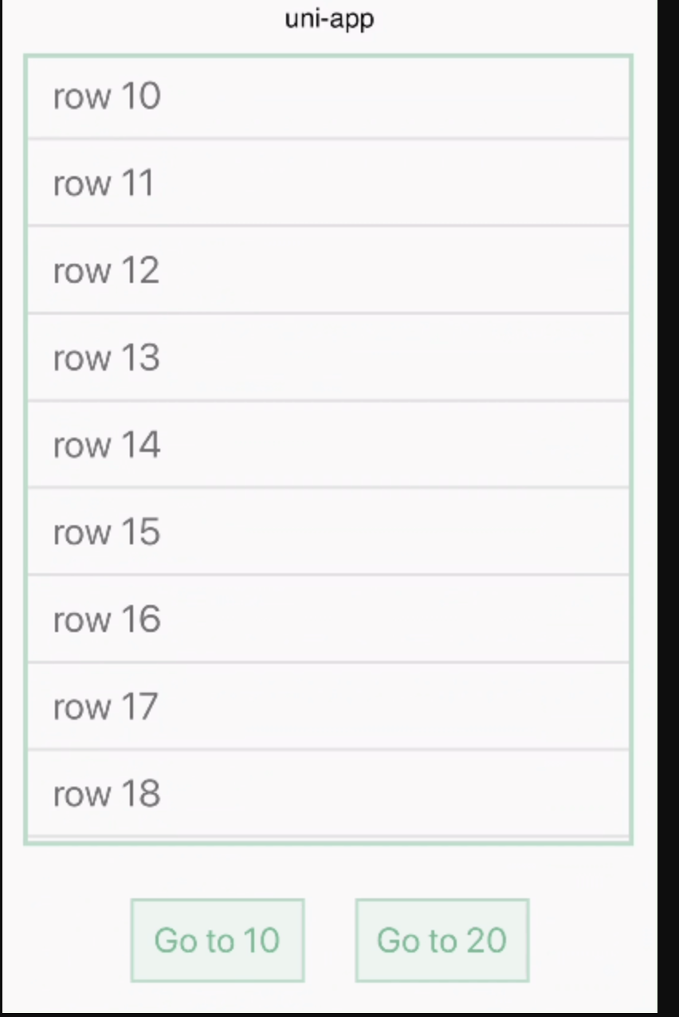Click the divider between row 10 and row 11
The image size is (679, 1017).
coord(328,139)
